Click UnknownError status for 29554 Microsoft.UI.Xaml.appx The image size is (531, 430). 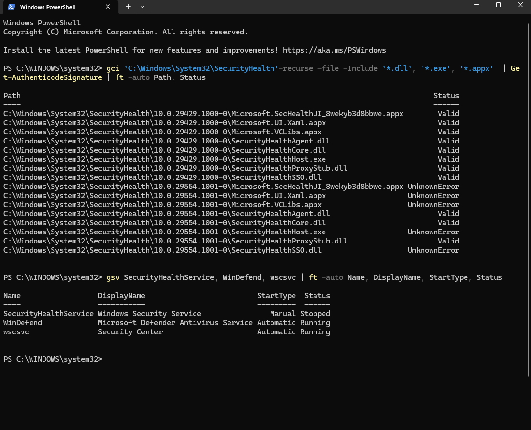pyautogui.click(x=433, y=196)
